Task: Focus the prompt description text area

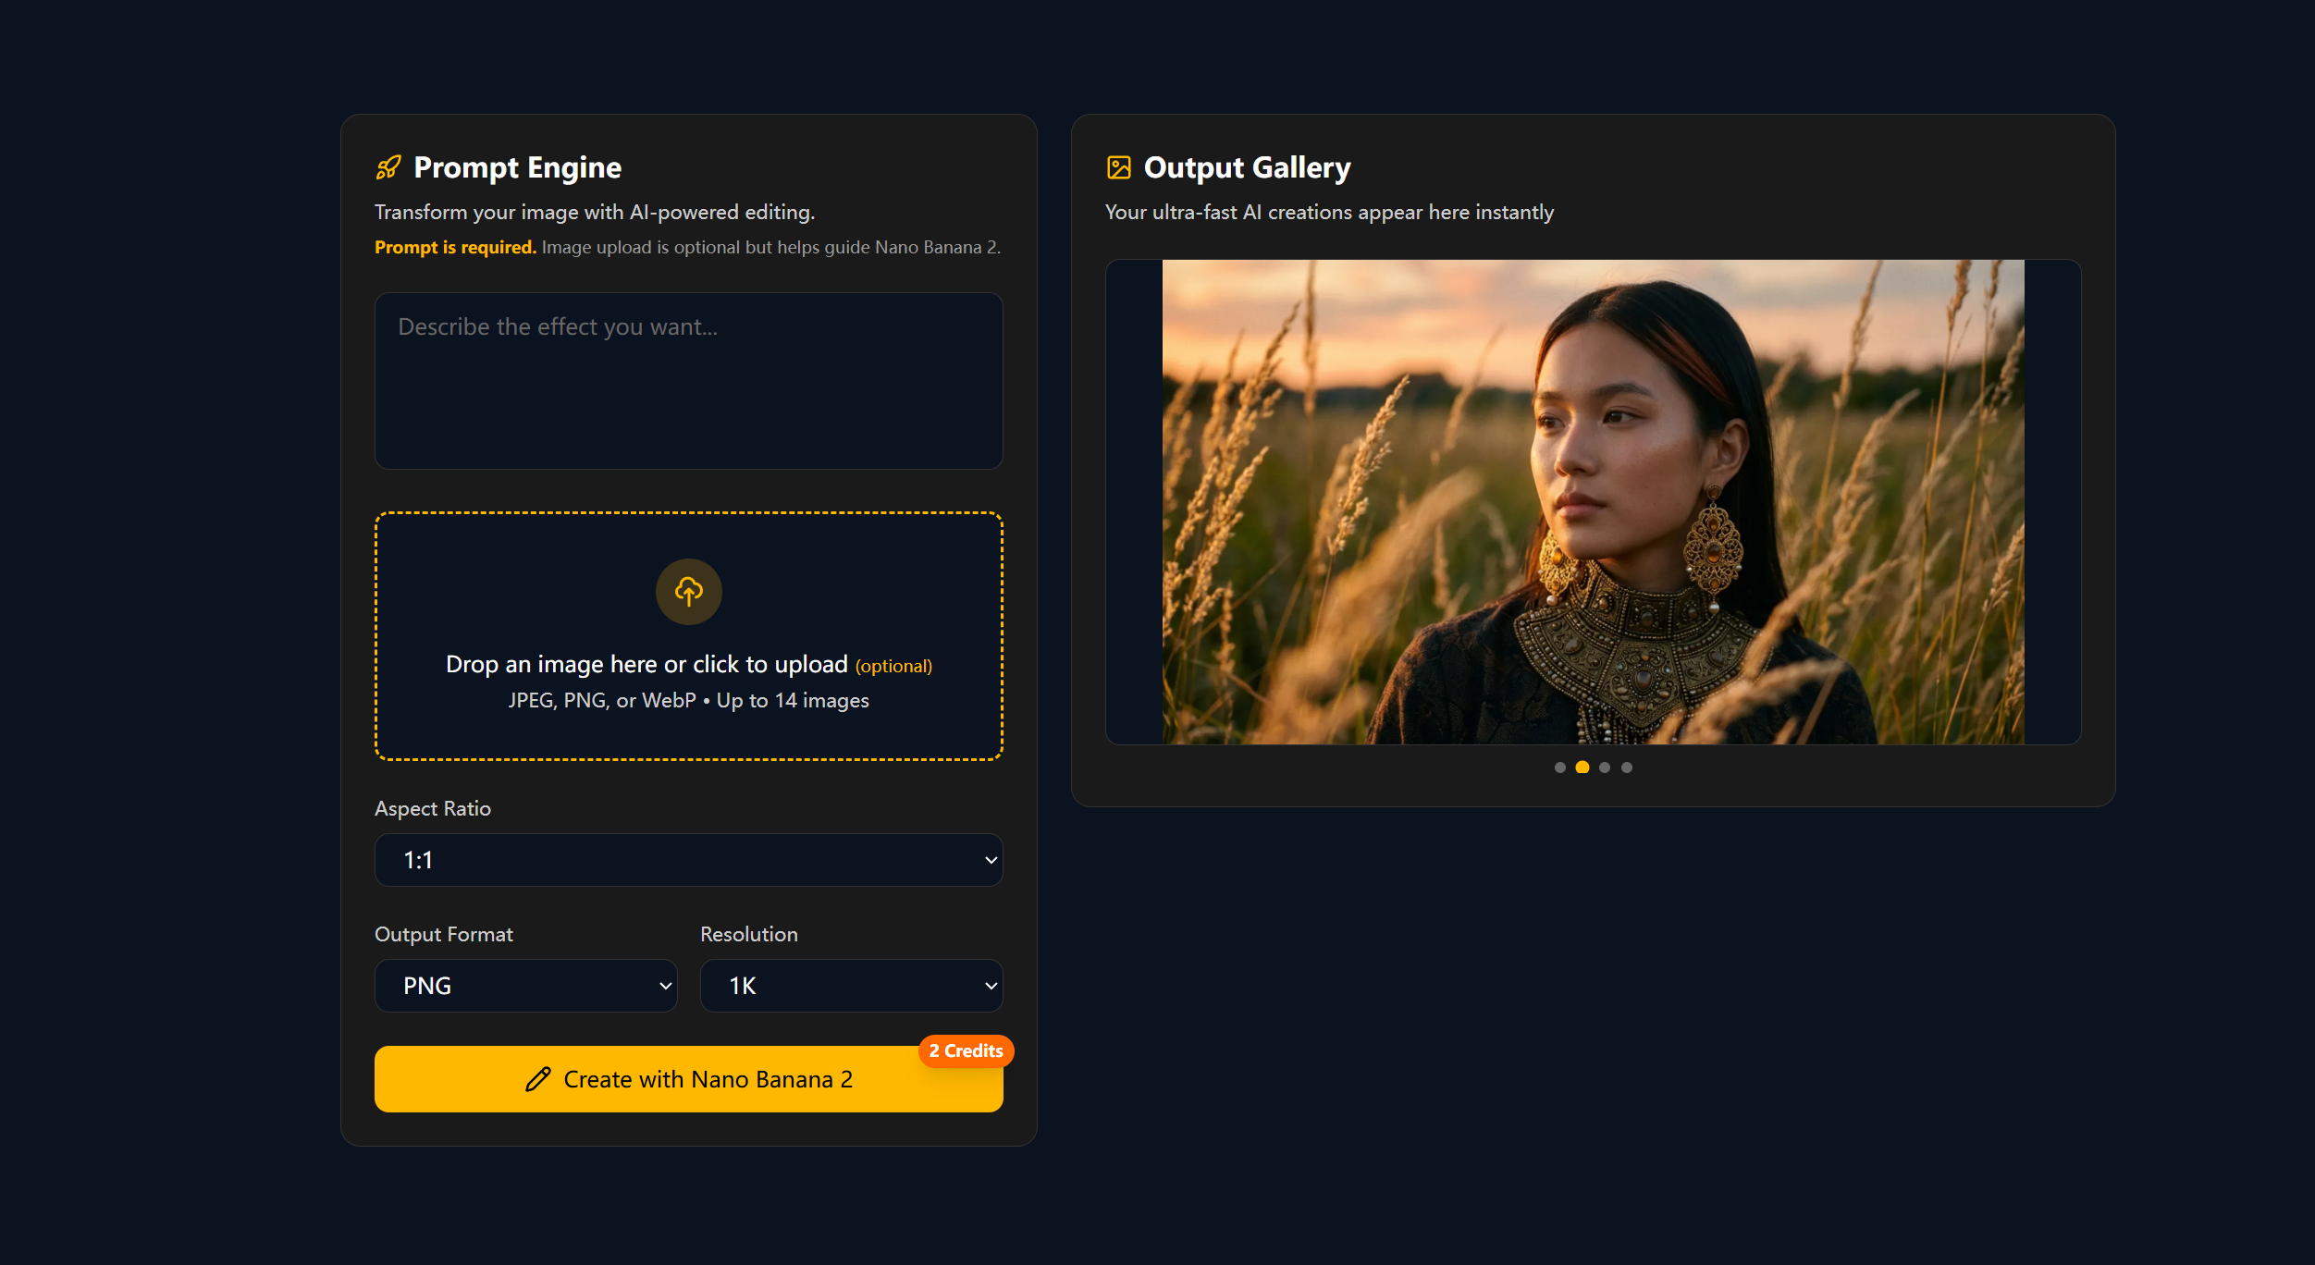Action: click(688, 381)
